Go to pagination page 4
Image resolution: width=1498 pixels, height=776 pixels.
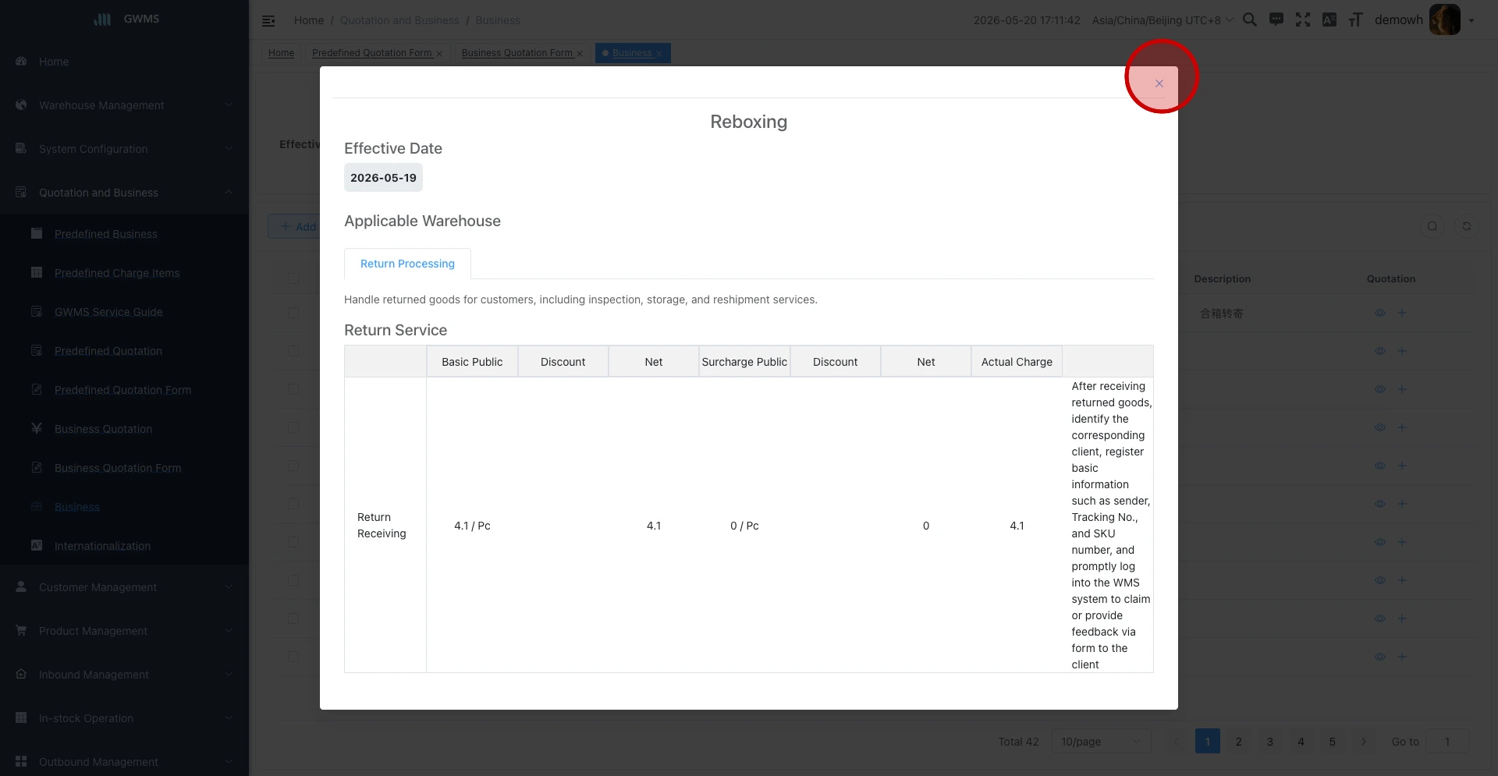(1301, 742)
